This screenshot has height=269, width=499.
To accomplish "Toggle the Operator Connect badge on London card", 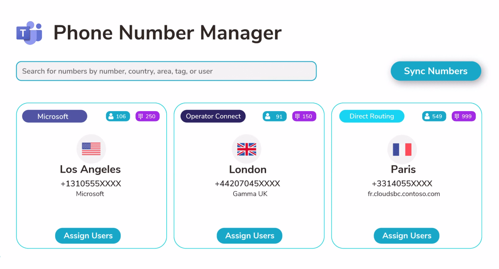I will pos(213,116).
